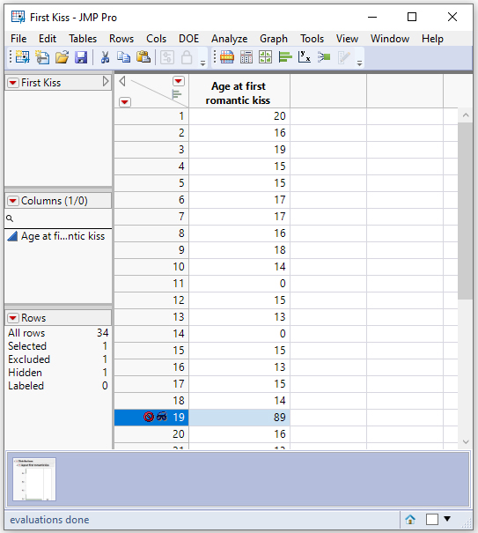The width and height of the screenshot is (478, 533).
Task: Click the excluded marker icon on row 19
Action: pyautogui.click(x=149, y=417)
